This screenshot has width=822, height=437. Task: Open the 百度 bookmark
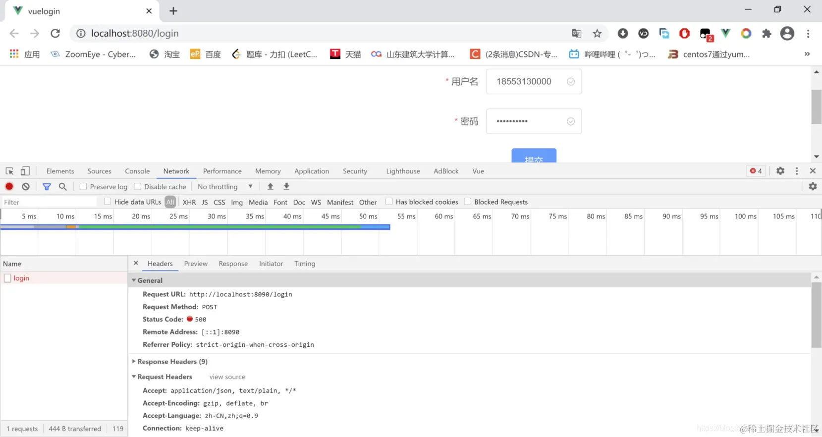pos(206,54)
